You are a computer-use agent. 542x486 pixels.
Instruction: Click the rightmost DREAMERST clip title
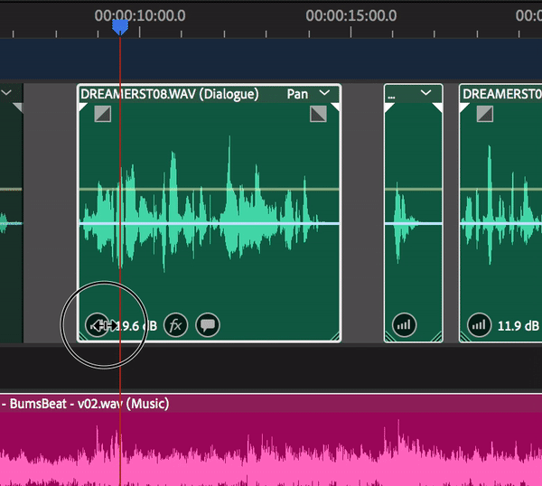pos(502,94)
